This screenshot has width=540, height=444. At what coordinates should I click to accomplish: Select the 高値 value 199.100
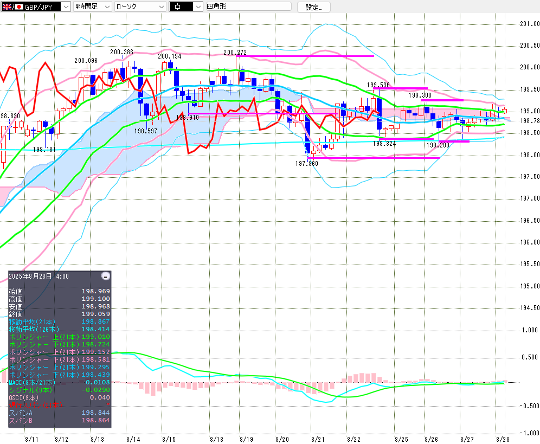tap(96, 299)
